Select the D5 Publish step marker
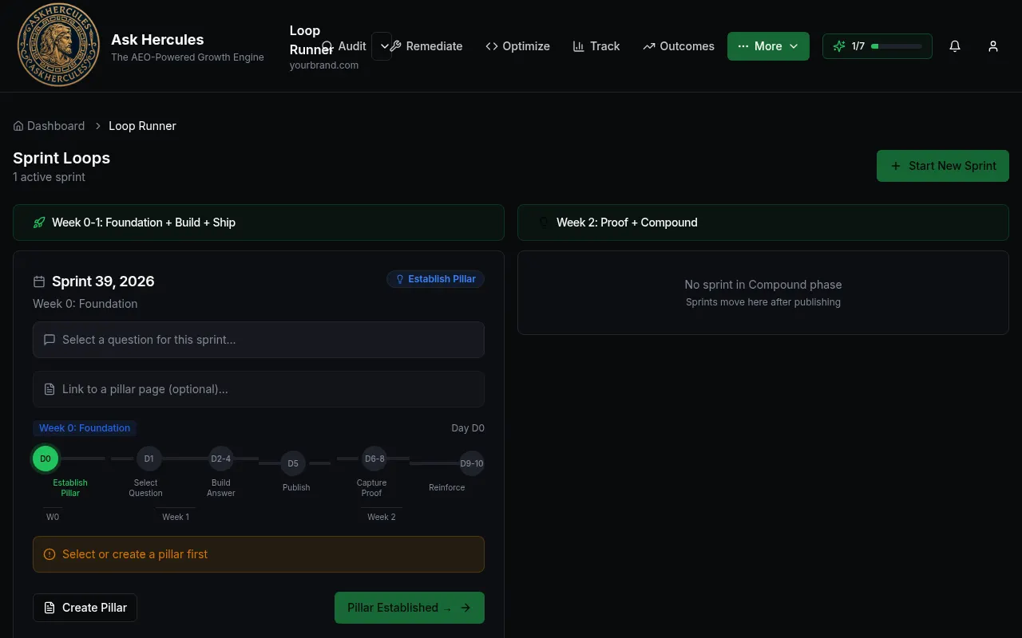 [x=293, y=463]
